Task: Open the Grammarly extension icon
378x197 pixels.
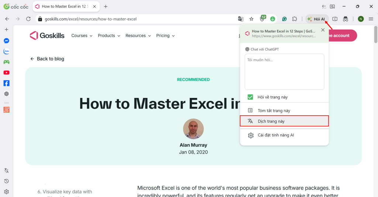Action: [x=285, y=19]
